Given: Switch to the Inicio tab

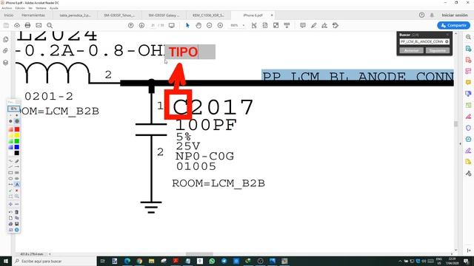Looking at the screenshot, I should point(9,15).
